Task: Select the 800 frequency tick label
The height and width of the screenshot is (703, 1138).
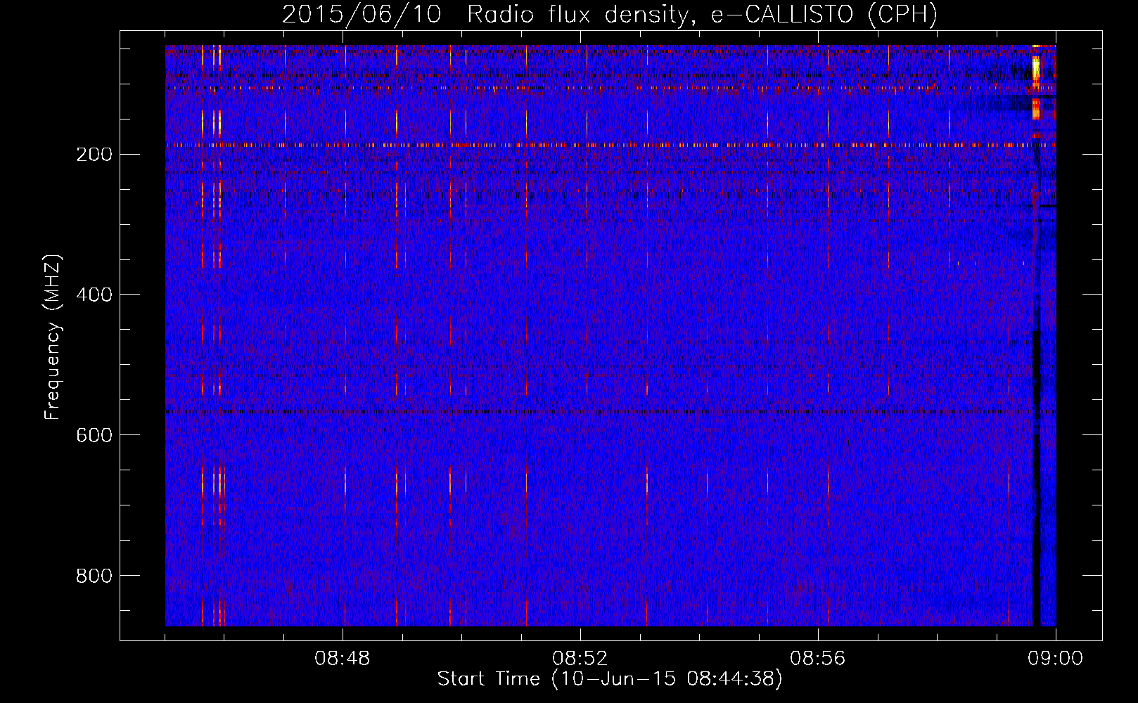Action: coord(94,576)
